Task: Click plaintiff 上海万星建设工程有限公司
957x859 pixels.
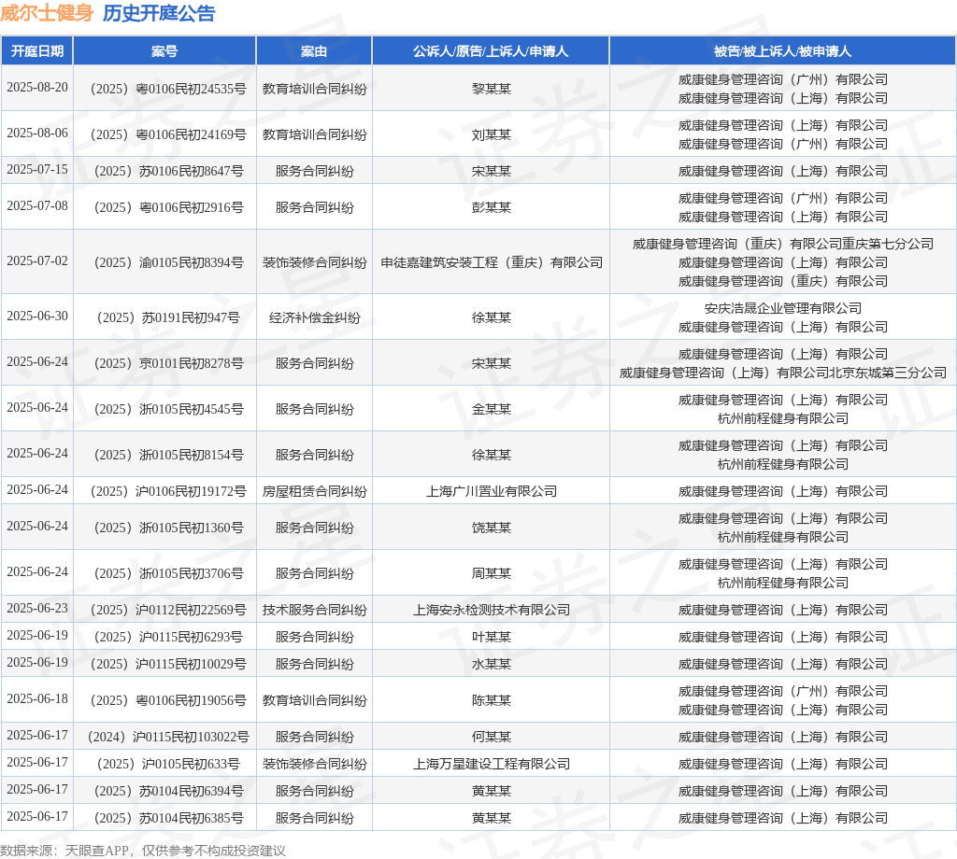Action: click(492, 764)
